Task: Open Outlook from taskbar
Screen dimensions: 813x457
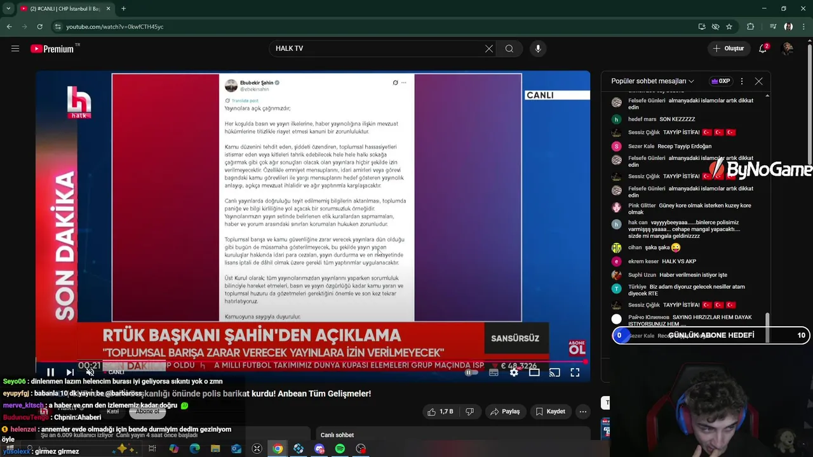Action: pos(236,449)
